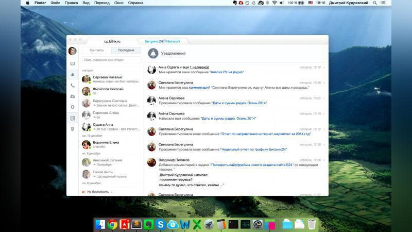Launch Skype from the dock
This screenshot has height=232, width=412.
click(x=160, y=224)
